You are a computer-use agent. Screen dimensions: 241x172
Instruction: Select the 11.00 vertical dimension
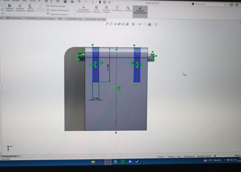tap(108, 67)
